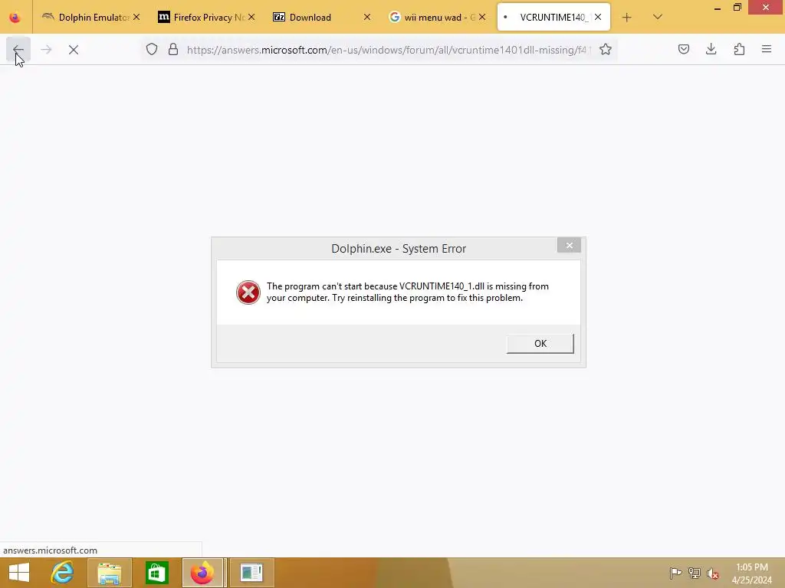This screenshot has height=588, width=785.
Task: Bookmark this page with the star icon
Action: tap(606, 49)
